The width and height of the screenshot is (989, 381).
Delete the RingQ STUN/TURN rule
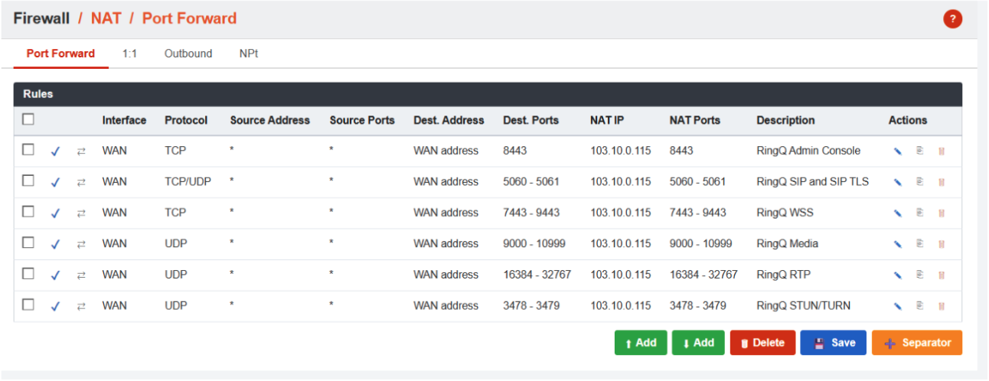pos(941,306)
